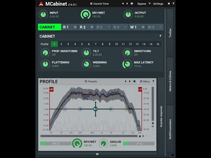Click the PROFILE random preset icon
The height and width of the screenshot is (158, 211).
tap(135, 81)
